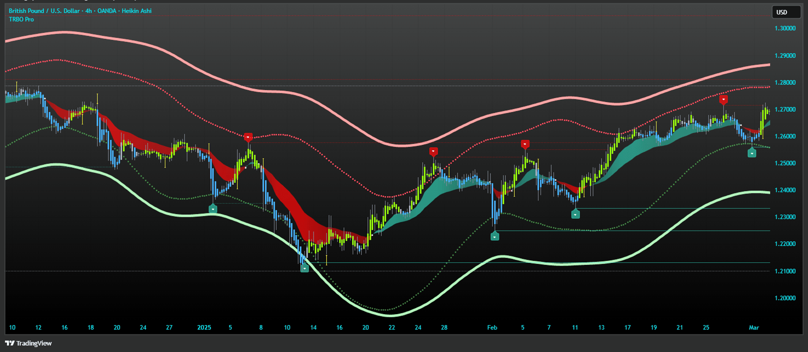Click the teal buy marker near the 2025 date label

click(x=213, y=208)
